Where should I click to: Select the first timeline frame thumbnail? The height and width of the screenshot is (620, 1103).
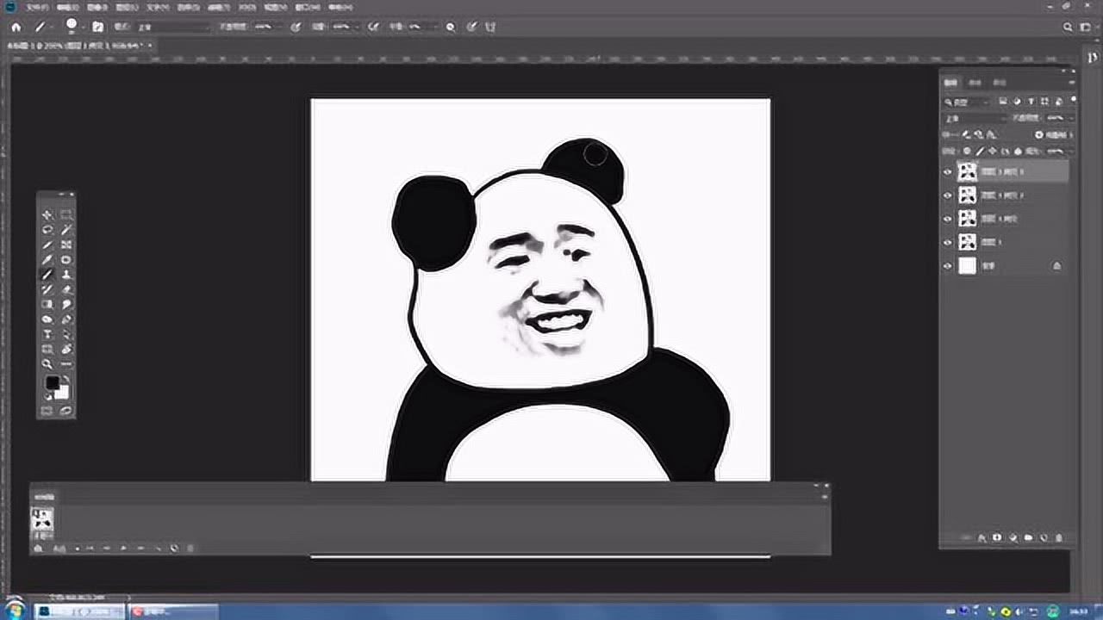(x=41, y=518)
